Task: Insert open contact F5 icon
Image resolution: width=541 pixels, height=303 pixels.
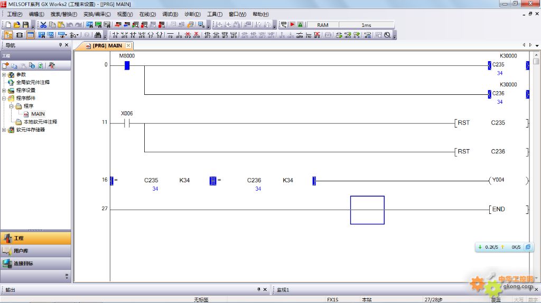Action: [x=115, y=35]
